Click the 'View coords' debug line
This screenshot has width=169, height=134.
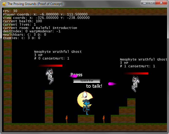(46, 18)
